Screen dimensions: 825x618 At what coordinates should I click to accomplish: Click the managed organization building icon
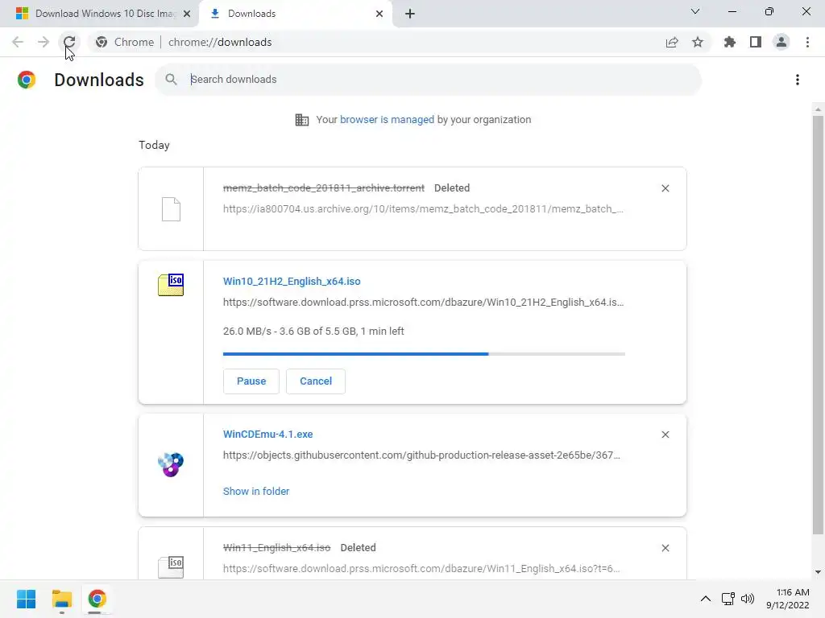(302, 120)
